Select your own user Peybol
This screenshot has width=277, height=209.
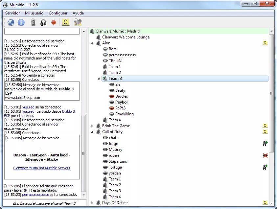click(121, 102)
